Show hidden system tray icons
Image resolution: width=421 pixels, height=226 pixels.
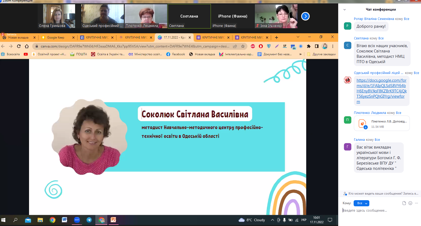[272, 220]
